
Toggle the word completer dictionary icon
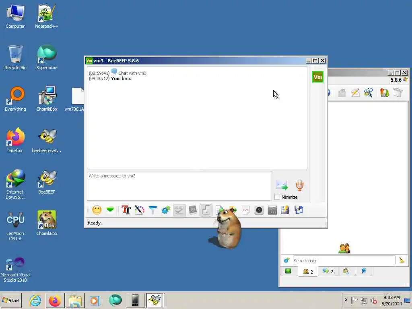tap(193, 210)
